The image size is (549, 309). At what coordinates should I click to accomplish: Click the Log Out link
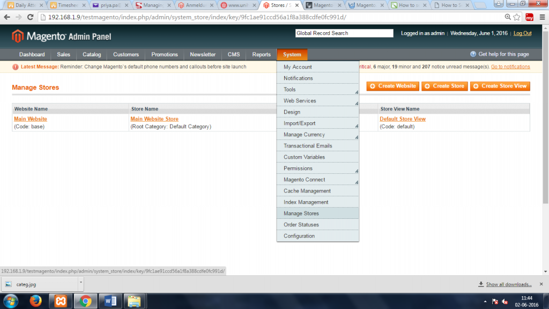(522, 33)
